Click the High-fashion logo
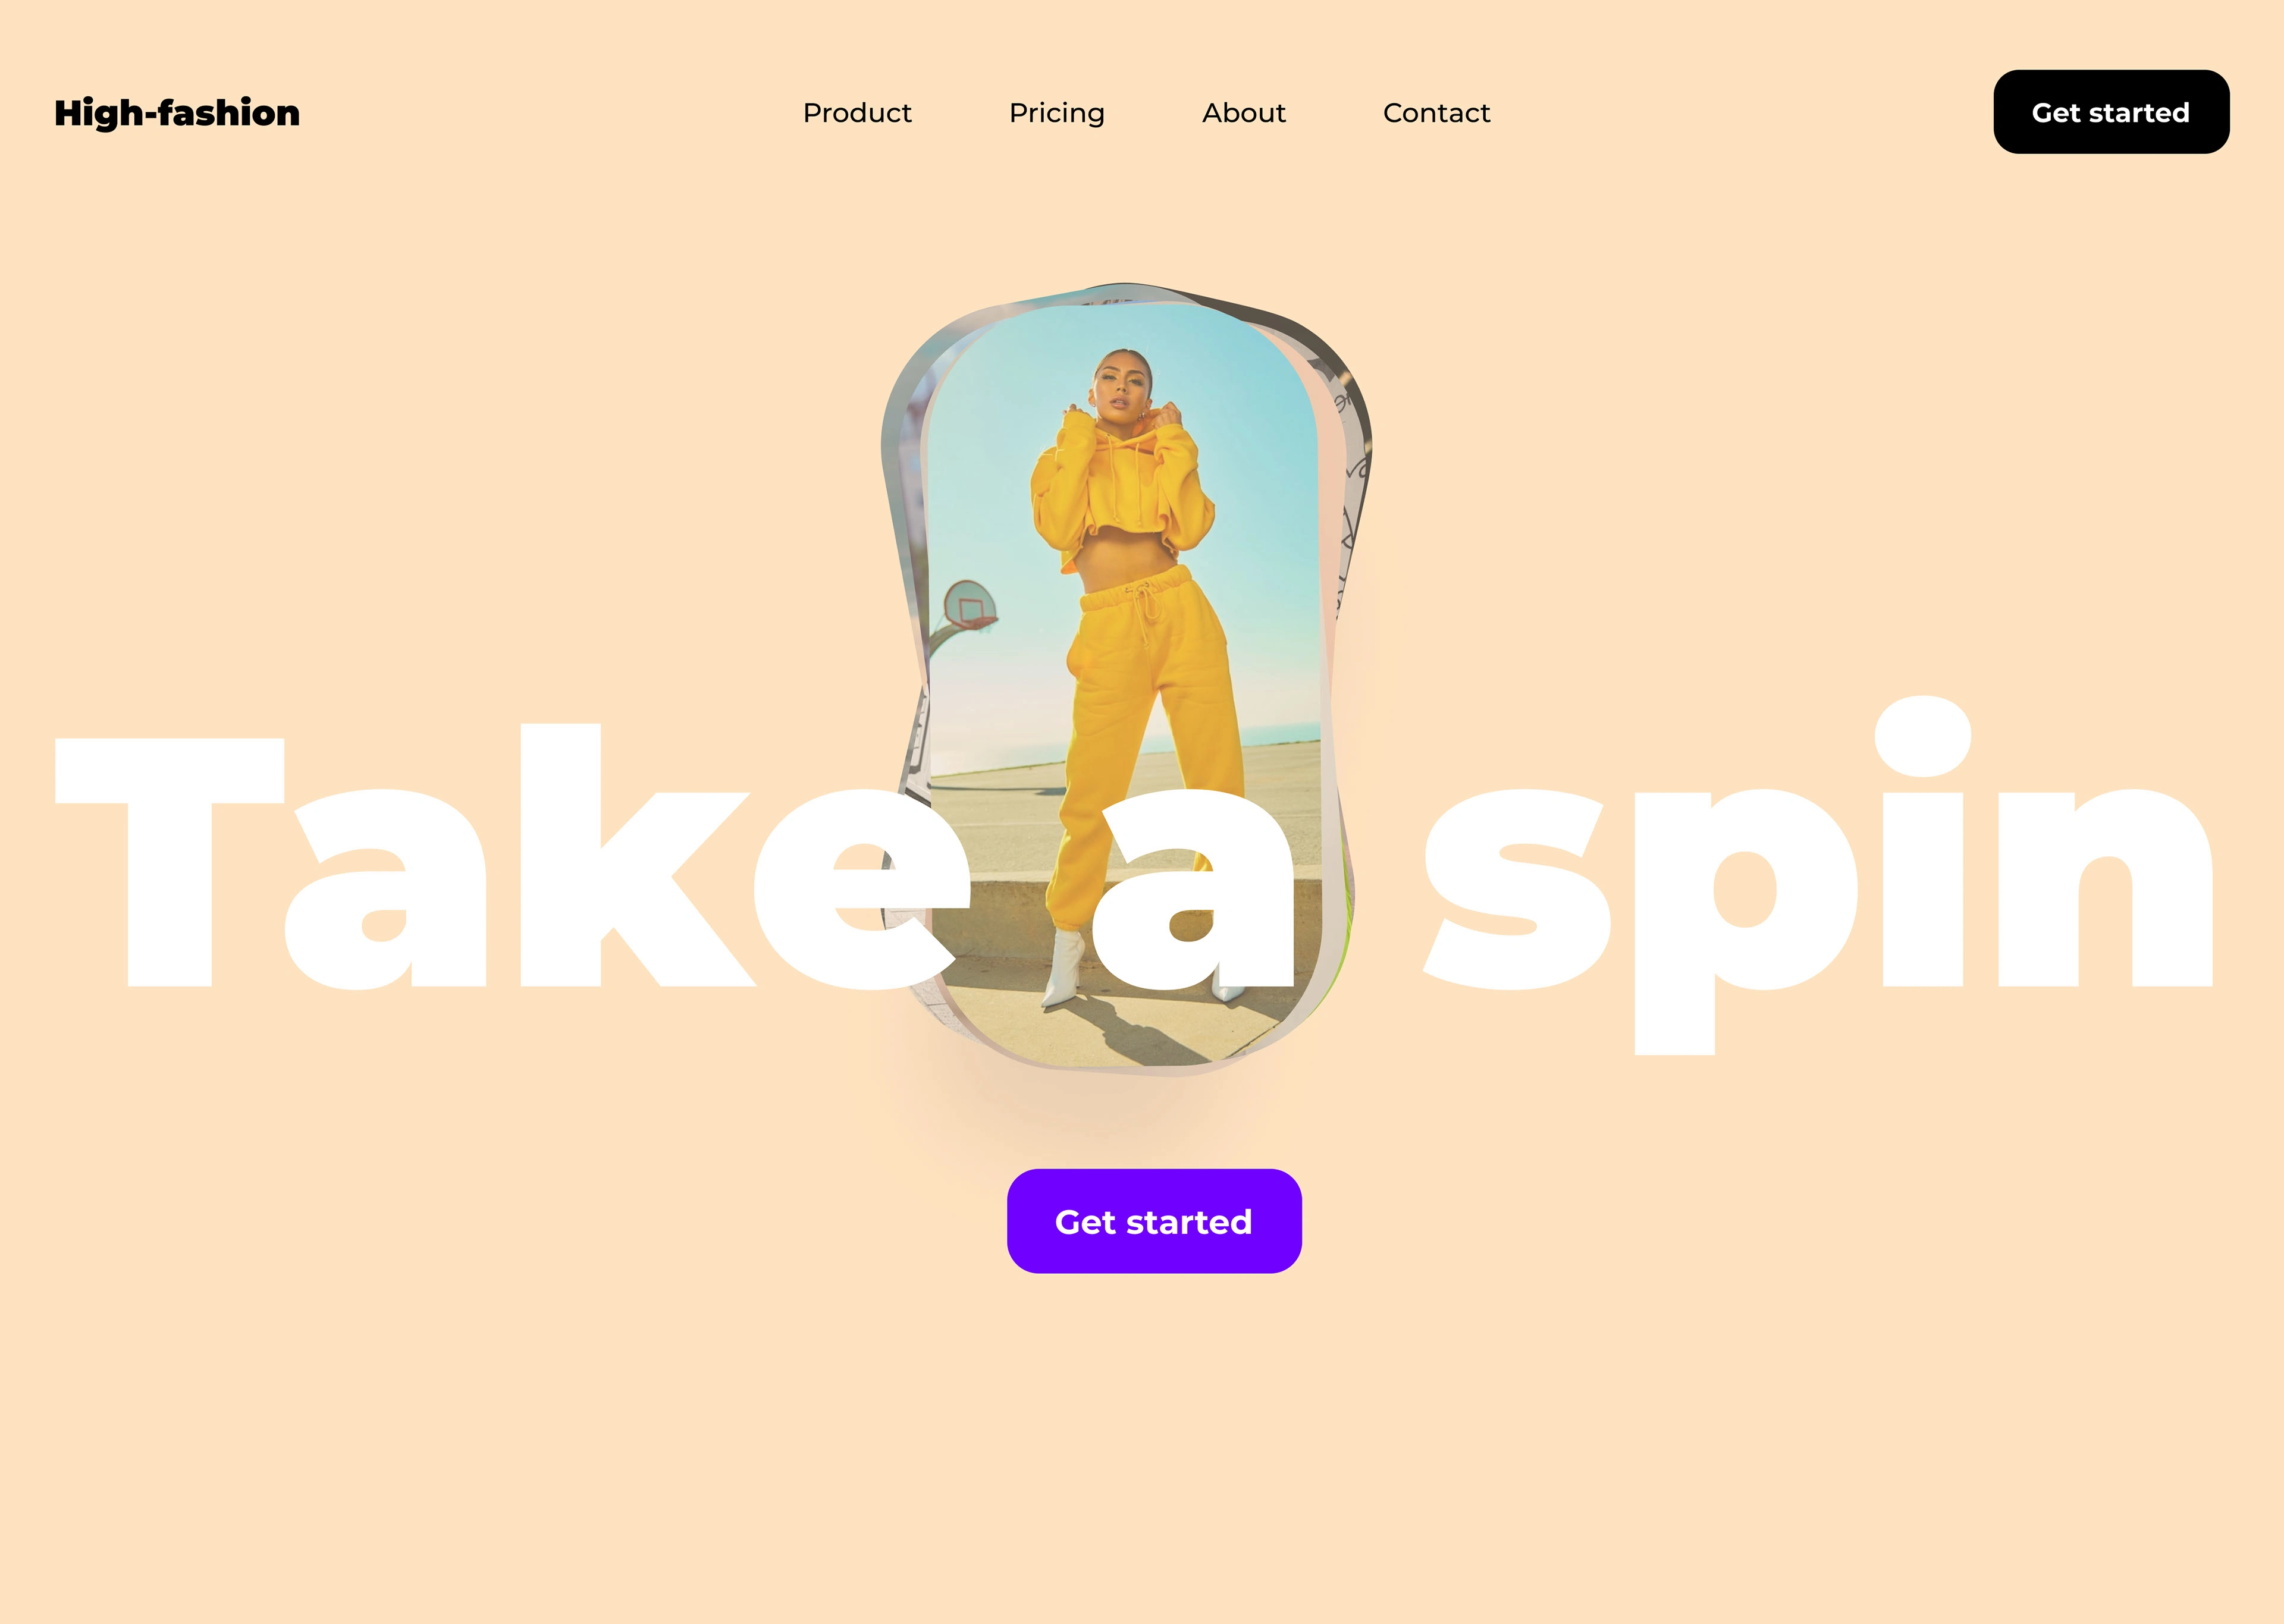This screenshot has height=1624, width=2284. [177, 113]
